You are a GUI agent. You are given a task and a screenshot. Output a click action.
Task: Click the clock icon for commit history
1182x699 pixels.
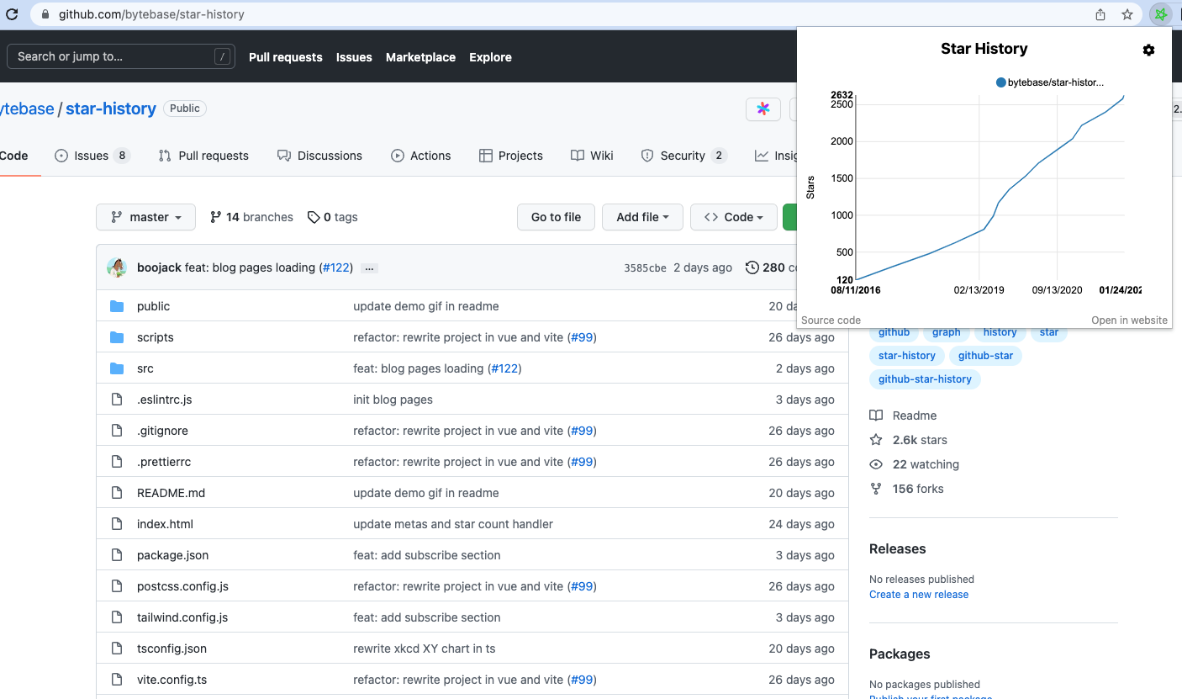(x=751, y=267)
